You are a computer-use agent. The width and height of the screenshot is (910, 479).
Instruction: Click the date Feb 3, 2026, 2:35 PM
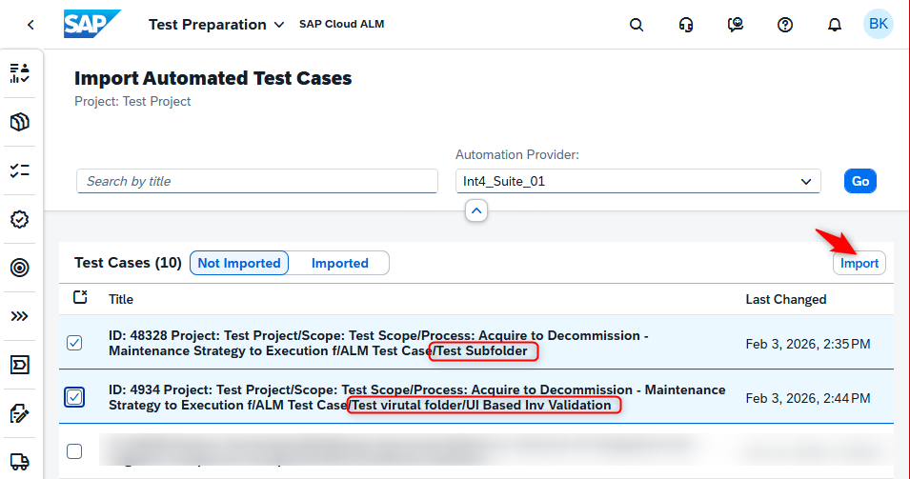[808, 344]
